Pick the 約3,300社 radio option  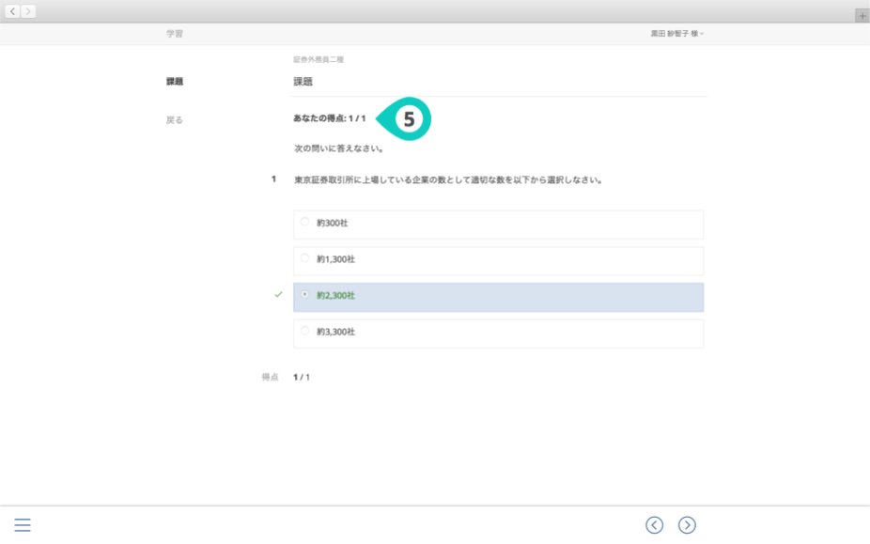tap(304, 331)
